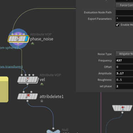133x133 pixels.
Task: Click the Frequency value field
Action: coord(124,61)
